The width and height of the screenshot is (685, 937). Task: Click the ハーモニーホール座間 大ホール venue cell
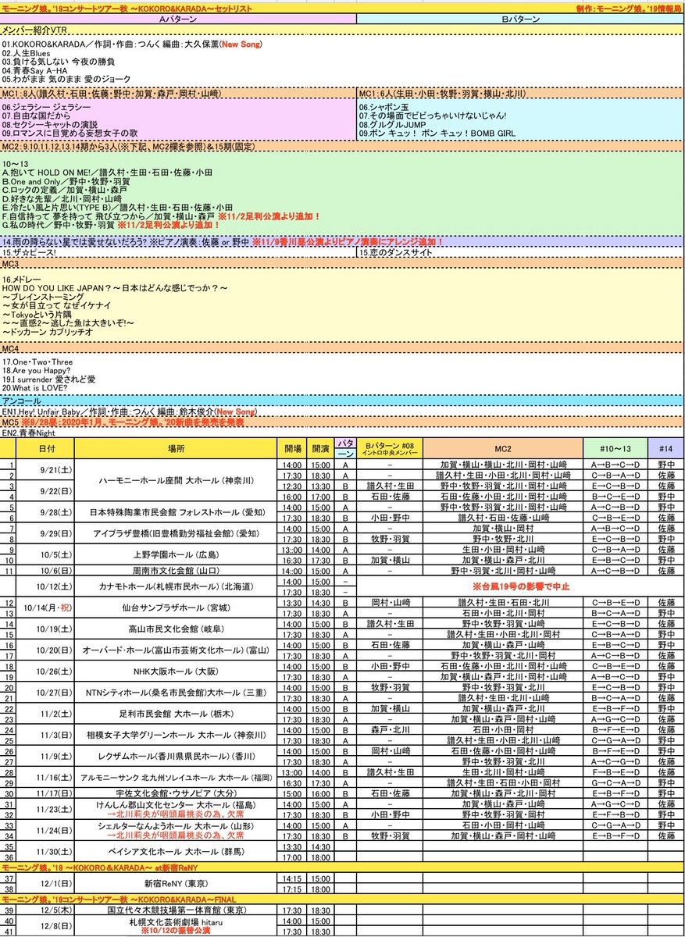[x=177, y=480]
